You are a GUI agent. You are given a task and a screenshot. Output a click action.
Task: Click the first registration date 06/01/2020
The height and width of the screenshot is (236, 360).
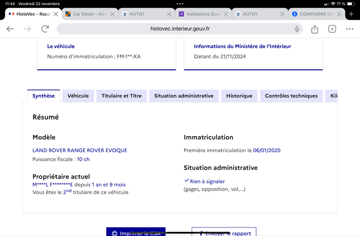tap(266, 151)
